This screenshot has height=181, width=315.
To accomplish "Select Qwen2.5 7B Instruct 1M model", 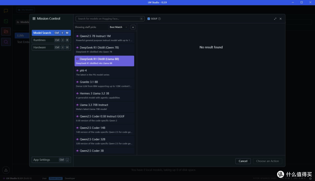I will pyautogui.click(x=104, y=38).
